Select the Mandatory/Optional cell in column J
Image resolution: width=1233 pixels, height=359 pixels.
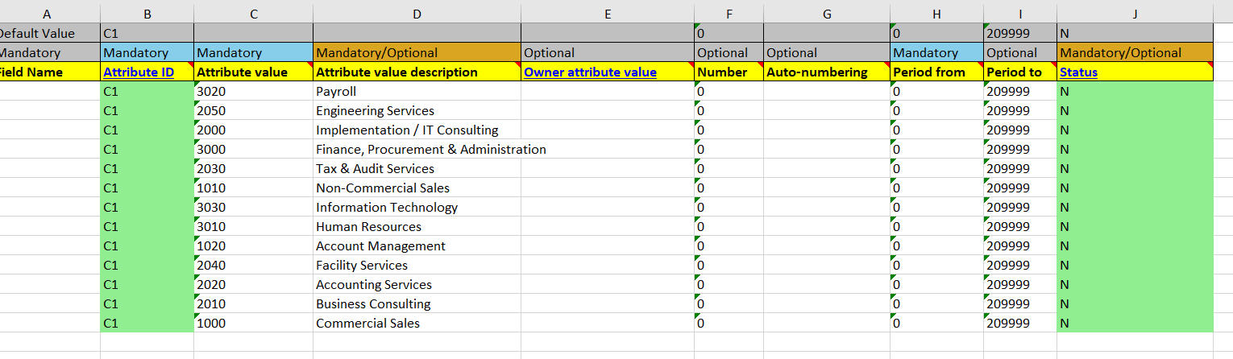coord(1135,52)
